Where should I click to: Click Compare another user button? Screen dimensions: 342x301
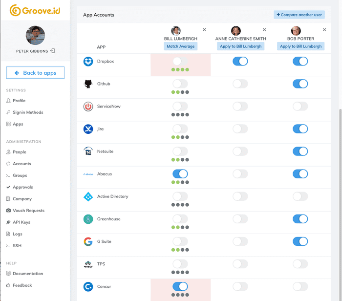299,15
